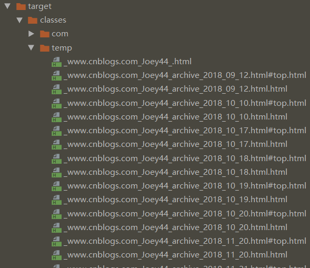
Task: Select the com folder label
Action: [60, 34]
